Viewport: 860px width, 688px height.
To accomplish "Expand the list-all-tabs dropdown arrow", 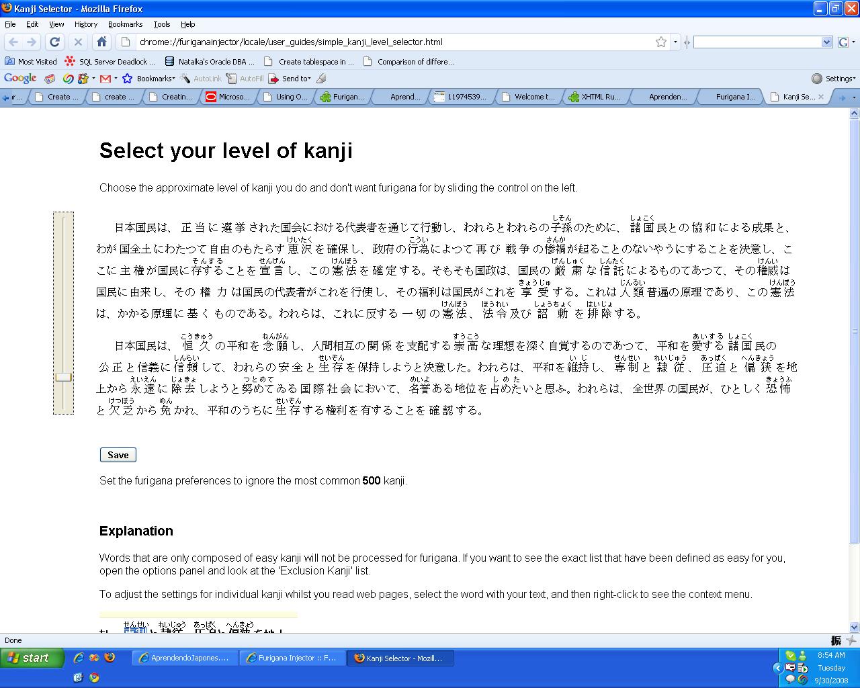I will [x=854, y=97].
